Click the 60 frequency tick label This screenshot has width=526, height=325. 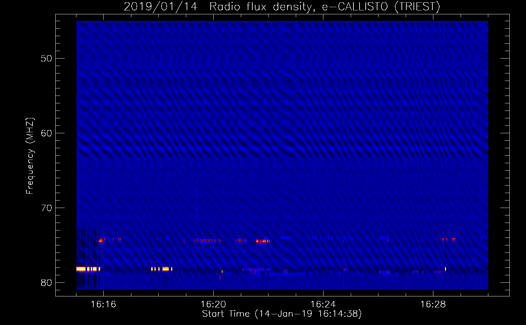(x=46, y=133)
